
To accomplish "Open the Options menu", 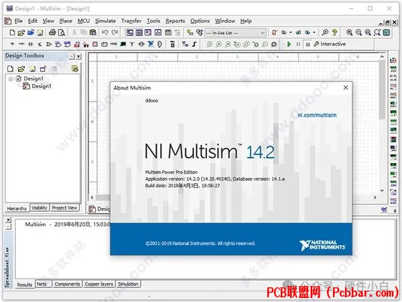I will 200,21.
